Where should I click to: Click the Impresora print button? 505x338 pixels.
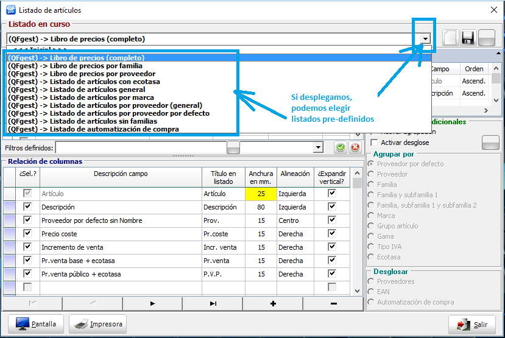[x=97, y=324]
